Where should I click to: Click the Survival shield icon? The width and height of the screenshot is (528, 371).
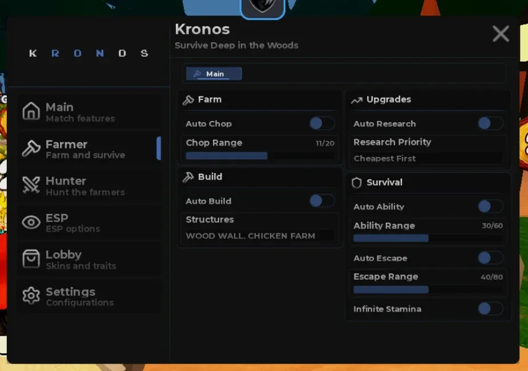356,183
